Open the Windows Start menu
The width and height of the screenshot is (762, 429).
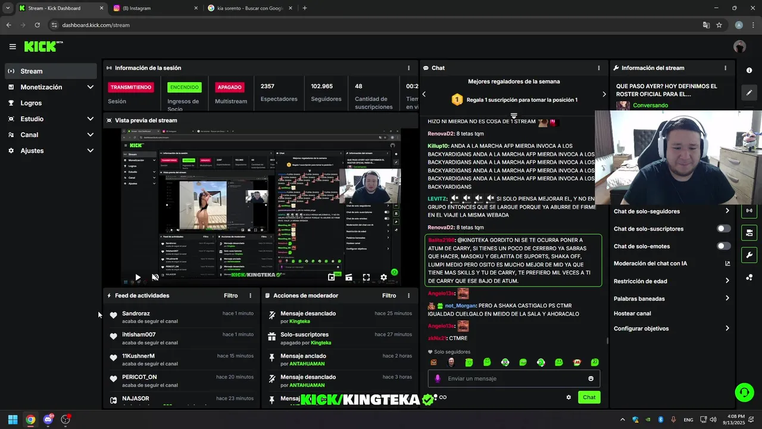(x=13, y=419)
